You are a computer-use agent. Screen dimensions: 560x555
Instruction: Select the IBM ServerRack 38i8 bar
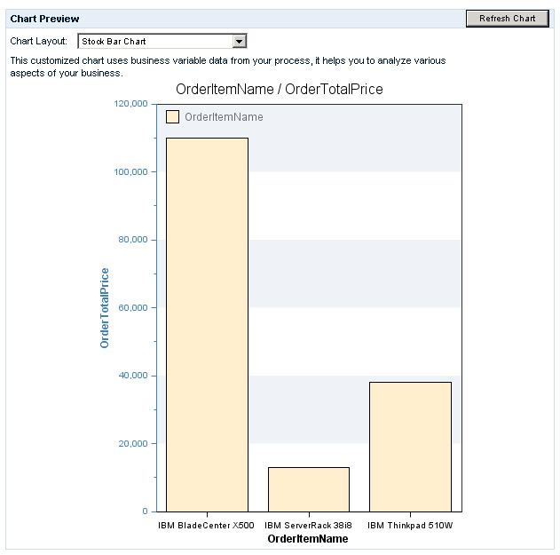coord(309,489)
